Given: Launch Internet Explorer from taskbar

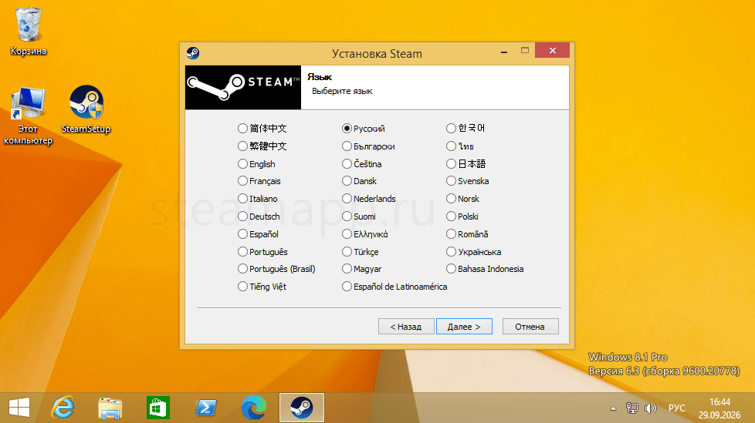Looking at the screenshot, I should 63,408.
